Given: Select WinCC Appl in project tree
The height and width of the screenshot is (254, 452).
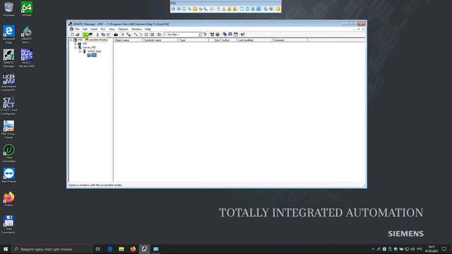Looking at the screenshot, I should point(94,52).
